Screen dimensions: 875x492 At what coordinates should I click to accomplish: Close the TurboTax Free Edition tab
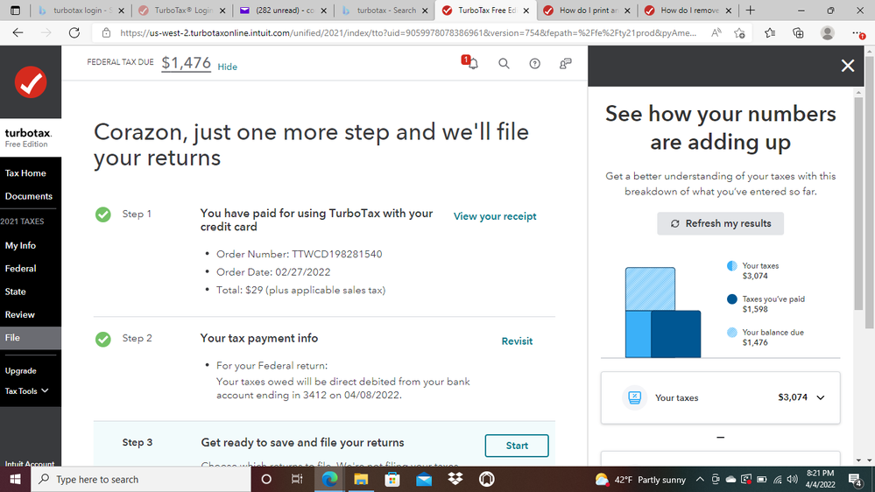point(526,11)
